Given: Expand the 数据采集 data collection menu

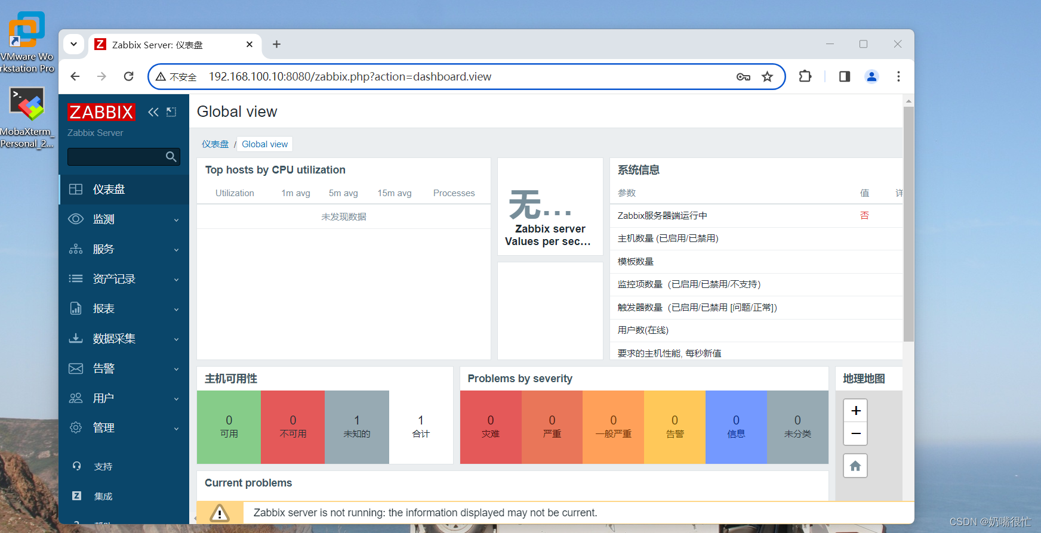Looking at the screenshot, I should point(124,339).
